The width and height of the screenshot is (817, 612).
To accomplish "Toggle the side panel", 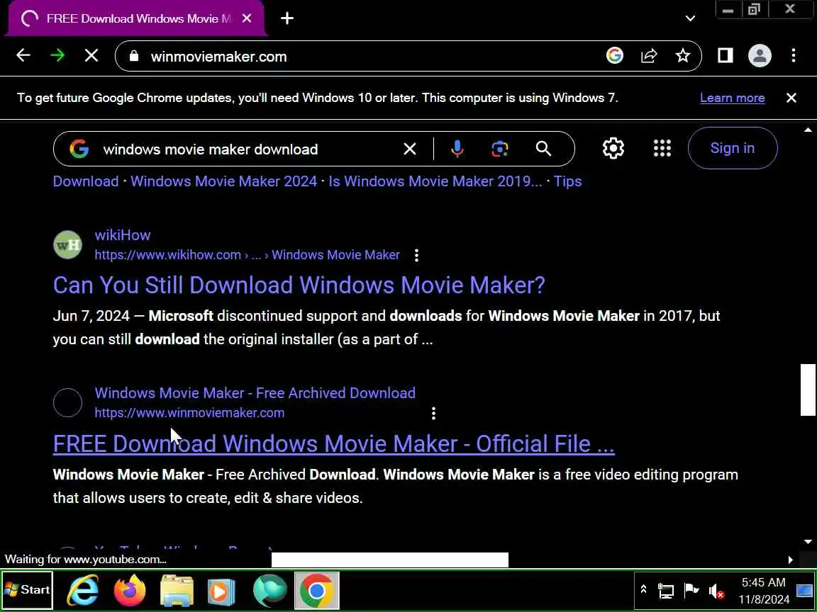I will point(726,56).
